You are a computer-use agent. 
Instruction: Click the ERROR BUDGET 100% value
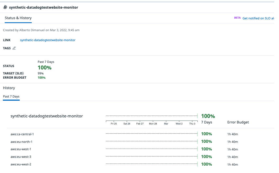41,78
